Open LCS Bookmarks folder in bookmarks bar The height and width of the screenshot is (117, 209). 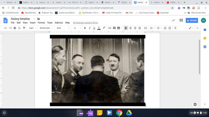pos(11,13)
